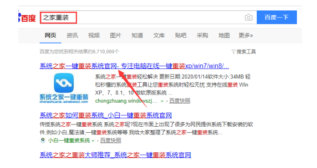This screenshot has height=168, width=317.
Task: Open 搜索工具 search tools
Action: tap(246, 52)
